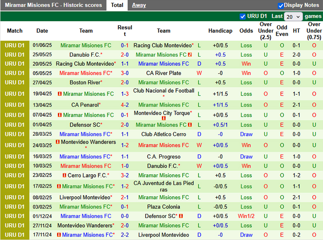The height and width of the screenshot is (240, 323).
Task: Click red card icon before Miramar on 19/04/25 row
Action: click(x=60, y=94)
